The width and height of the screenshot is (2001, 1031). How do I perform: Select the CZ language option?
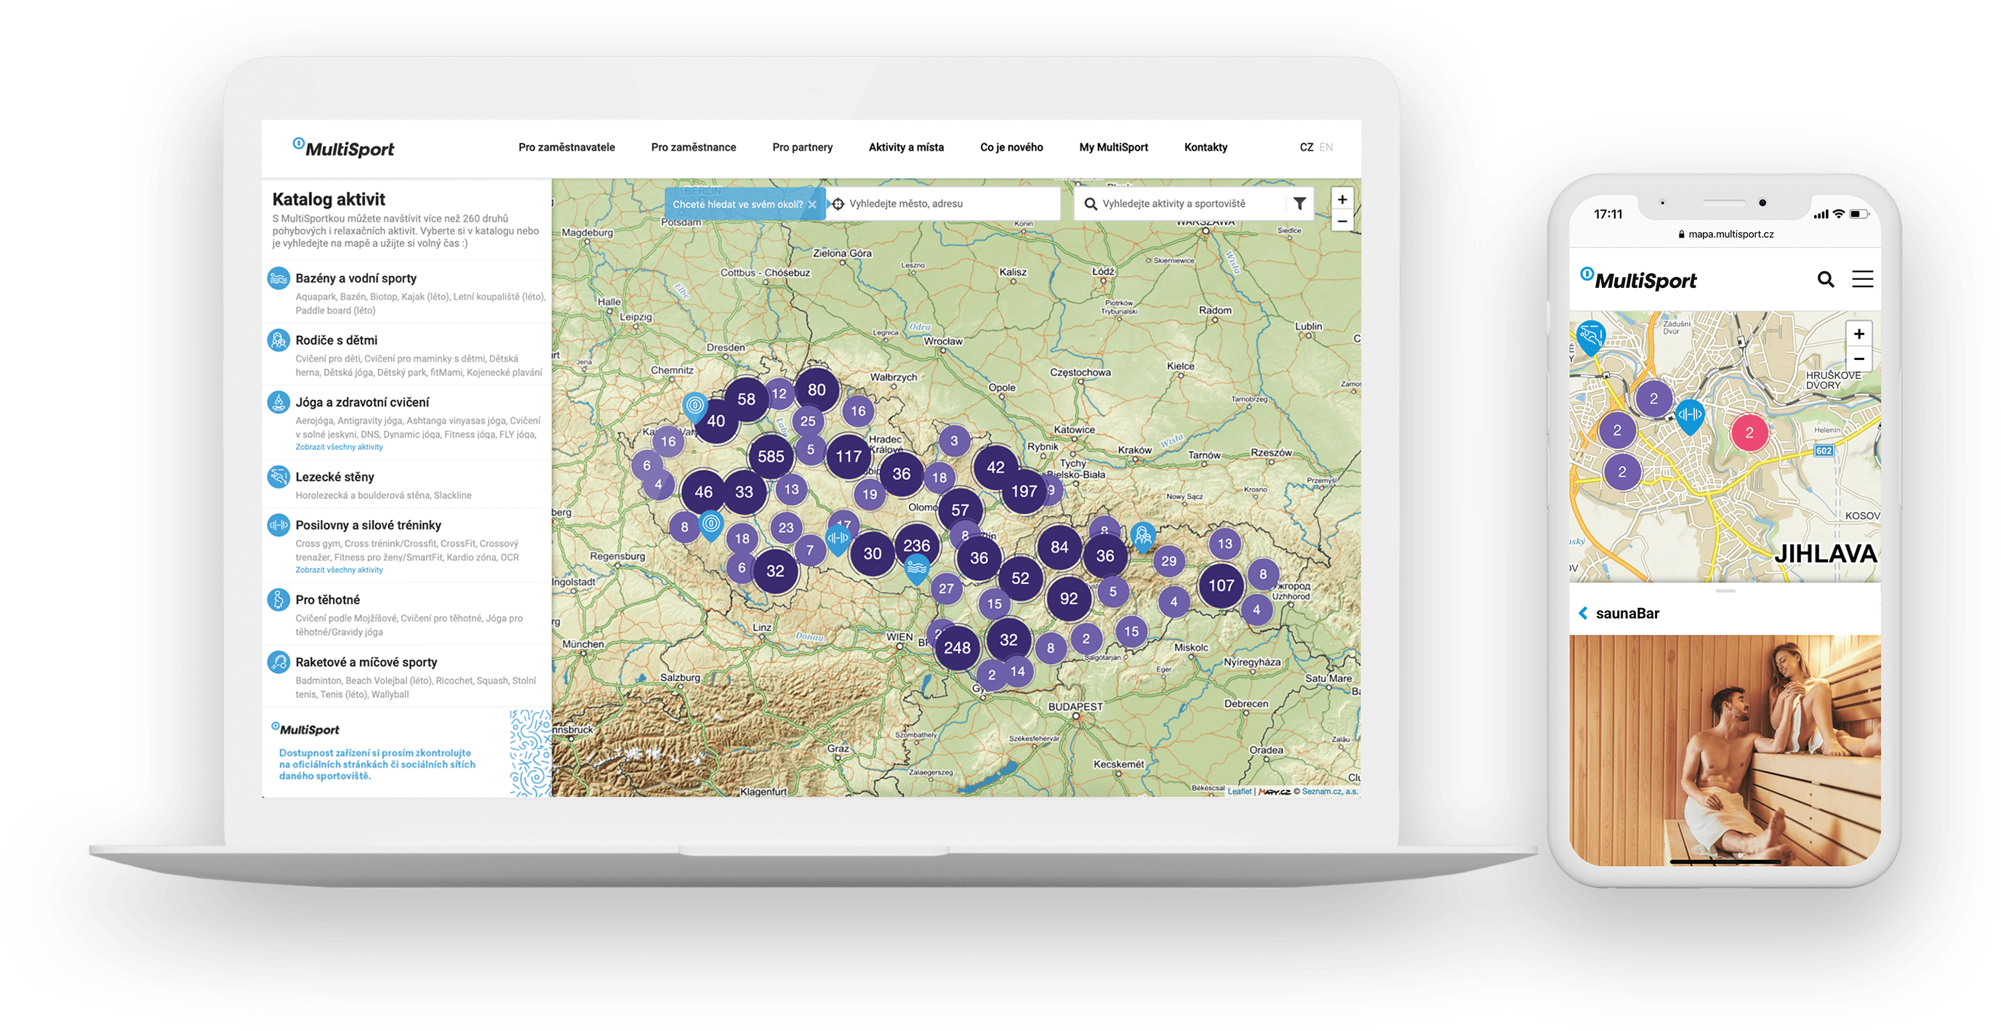(1307, 148)
